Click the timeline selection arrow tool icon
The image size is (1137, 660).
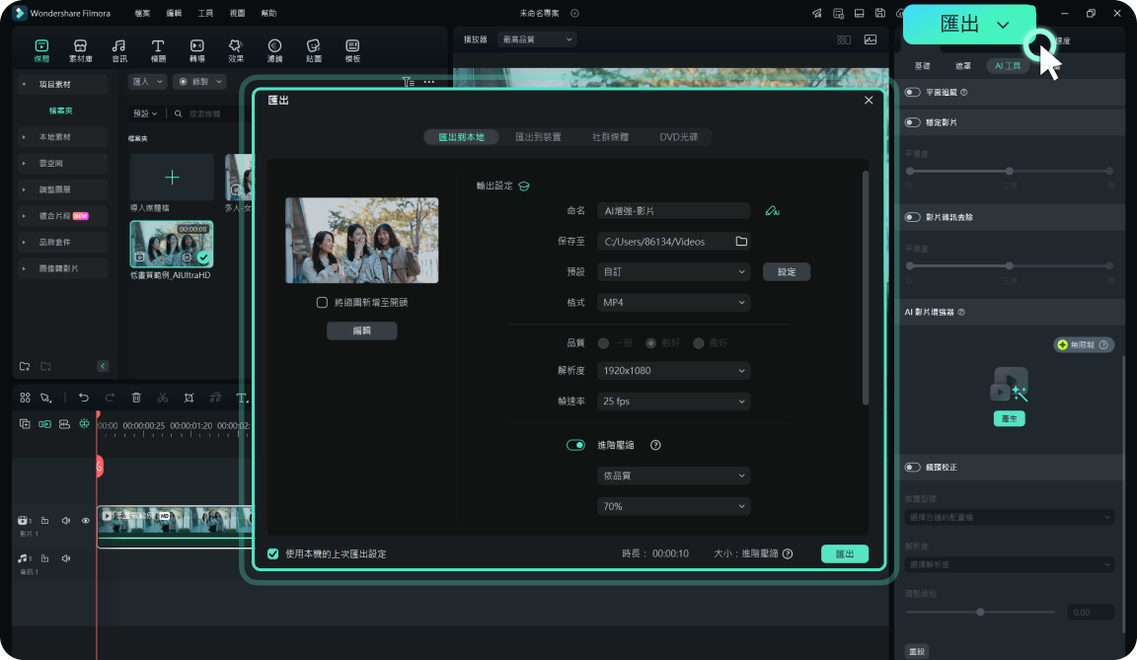click(45, 397)
